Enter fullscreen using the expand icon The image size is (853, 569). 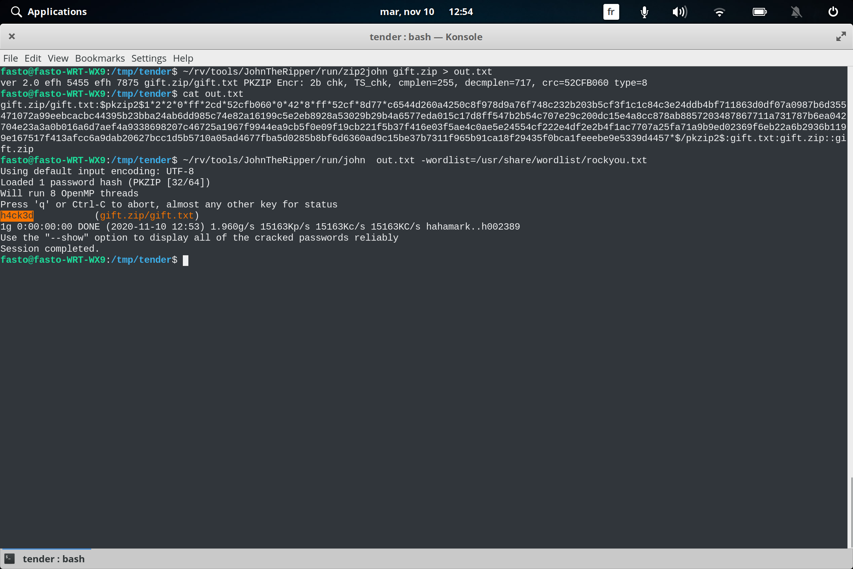[x=841, y=36]
